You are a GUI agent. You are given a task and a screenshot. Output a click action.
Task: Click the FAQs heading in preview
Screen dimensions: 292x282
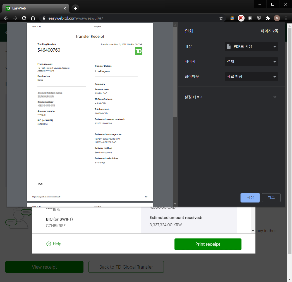(x=40, y=184)
